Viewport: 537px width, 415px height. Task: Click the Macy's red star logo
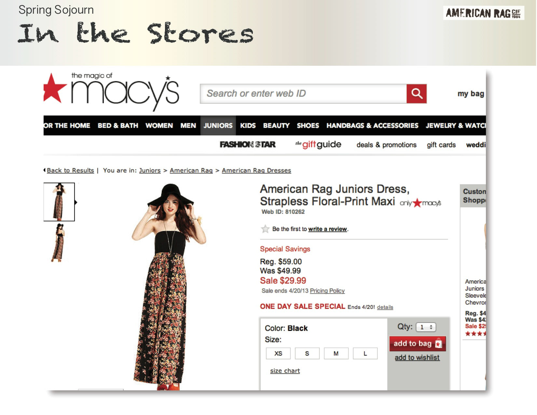click(55, 88)
